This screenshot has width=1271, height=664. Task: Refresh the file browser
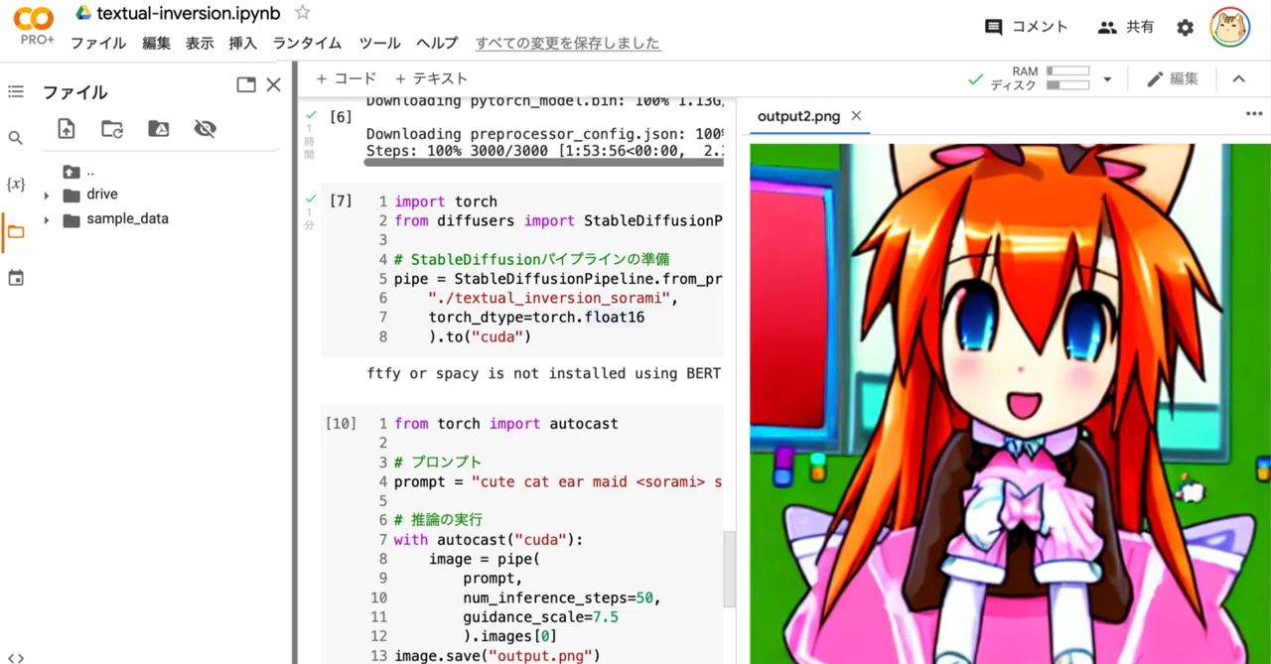coord(112,128)
